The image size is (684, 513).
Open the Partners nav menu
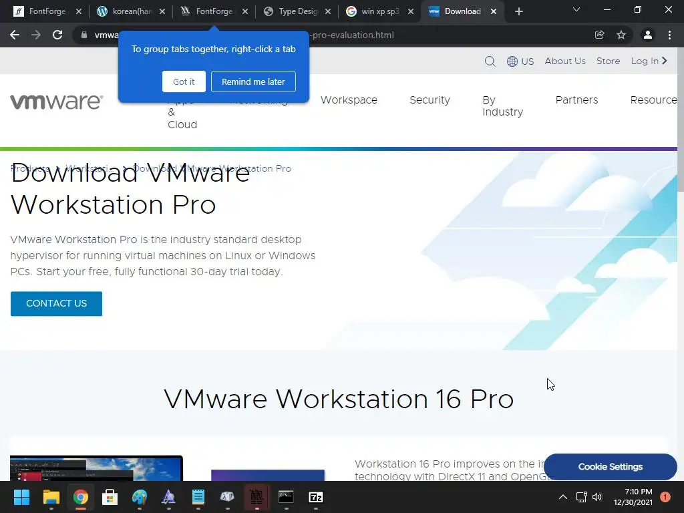pos(576,100)
